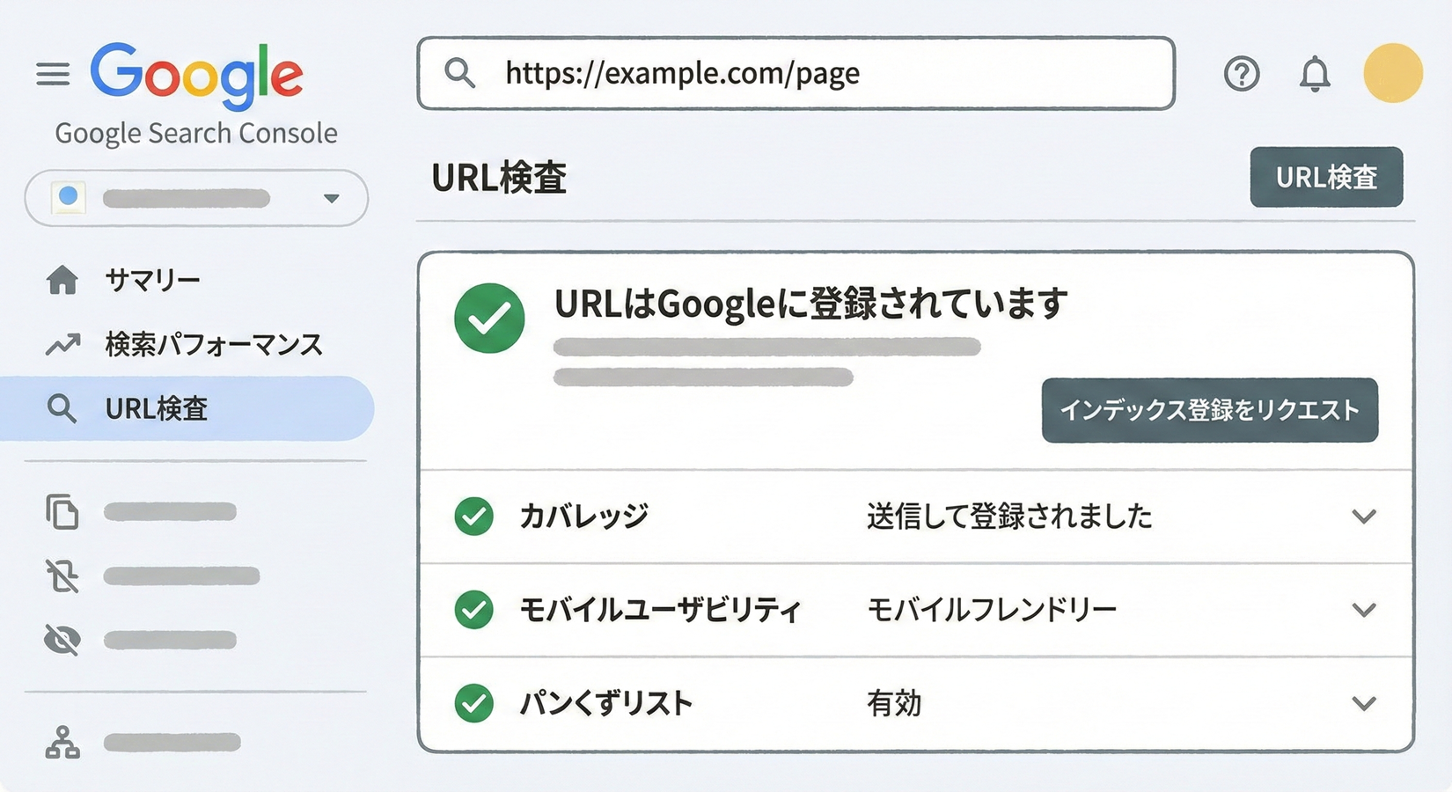Screen dimensions: 1452x792
Task: Click the help question-mark icon
Action: coord(1242,74)
